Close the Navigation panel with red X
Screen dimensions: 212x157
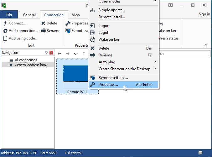[x=51, y=53]
